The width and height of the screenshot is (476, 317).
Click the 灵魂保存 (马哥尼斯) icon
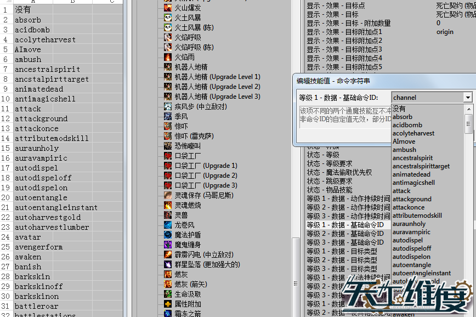pyautogui.click(x=168, y=195)
